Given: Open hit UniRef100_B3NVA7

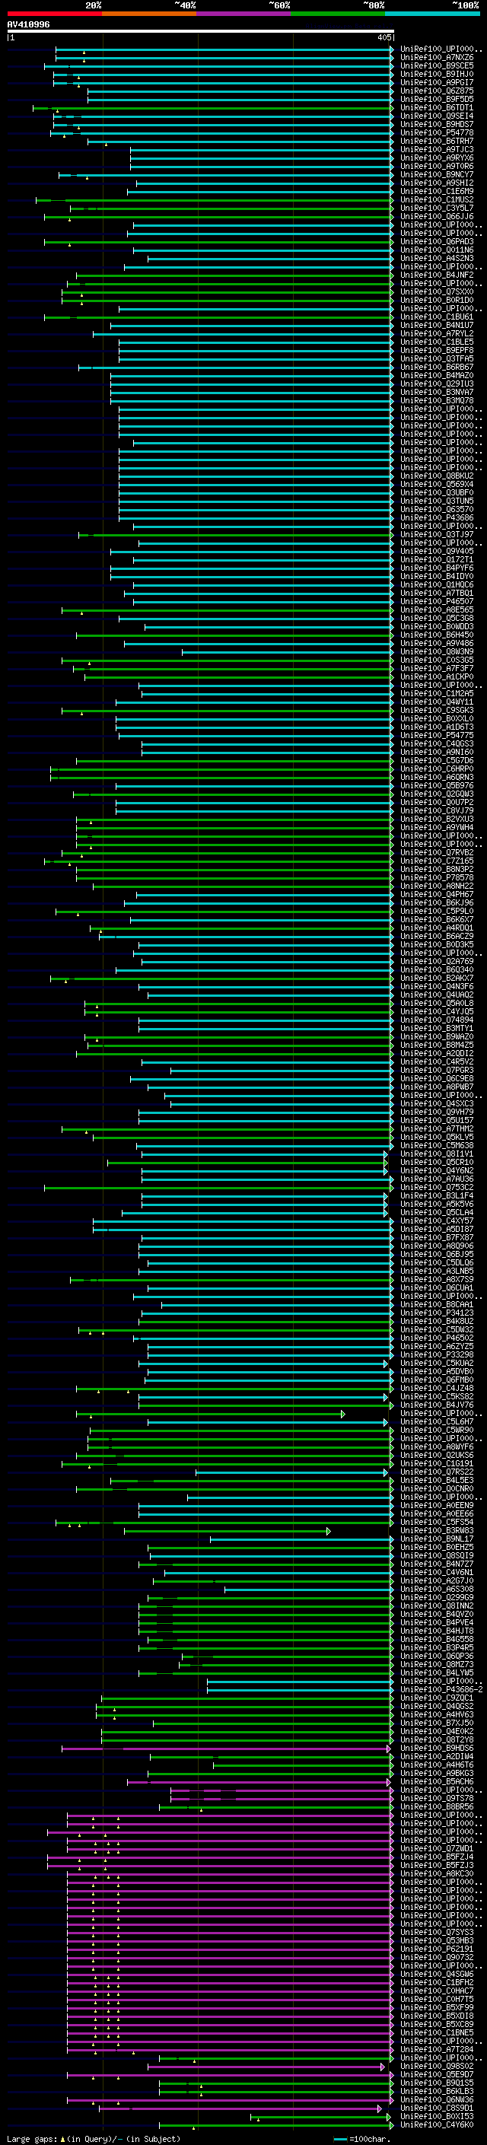Looking at the screenshot, I should (436, 392).
